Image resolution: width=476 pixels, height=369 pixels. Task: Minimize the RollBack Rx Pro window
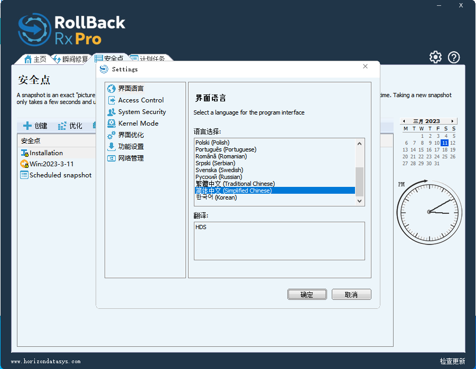(439, 5)
